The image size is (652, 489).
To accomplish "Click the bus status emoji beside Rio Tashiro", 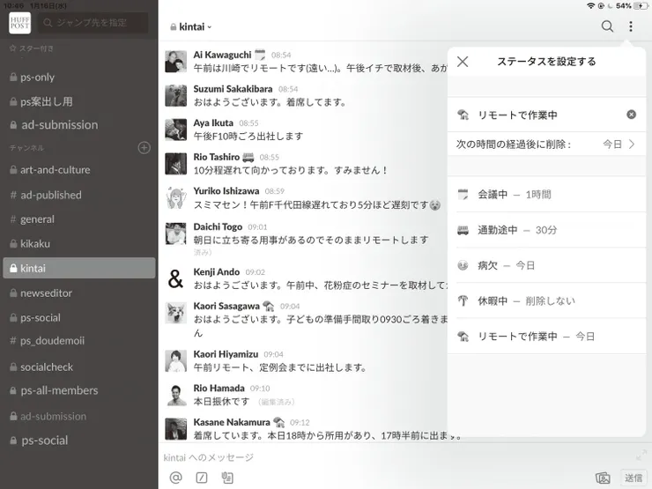I will [x=248, y=157].
